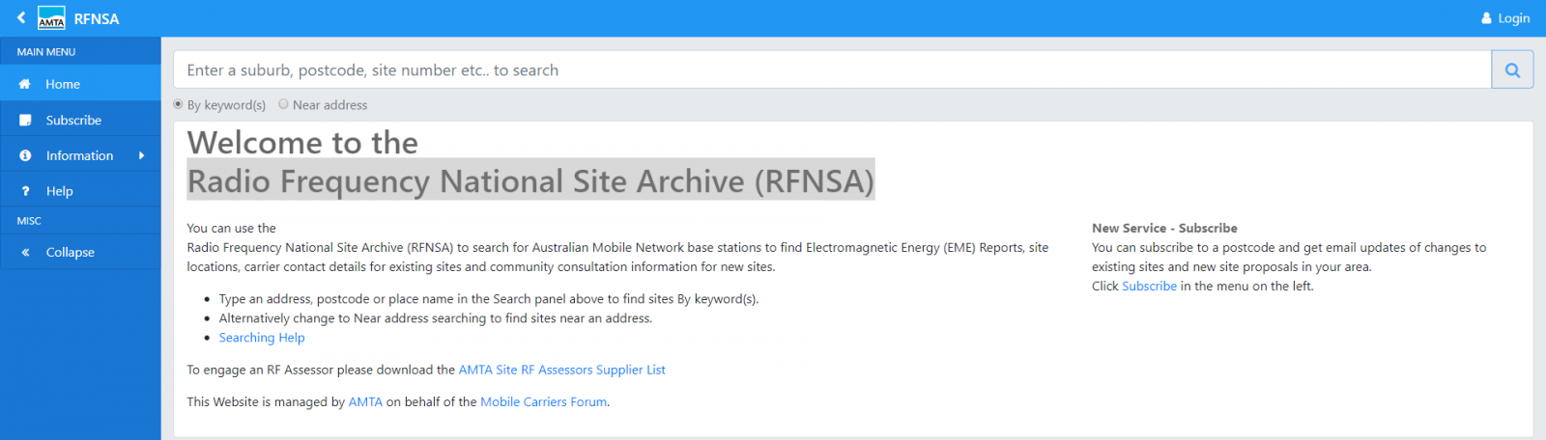Follow the AMTA link in footer sentence
Screen dimensions: 1546x440
[365, 402]
